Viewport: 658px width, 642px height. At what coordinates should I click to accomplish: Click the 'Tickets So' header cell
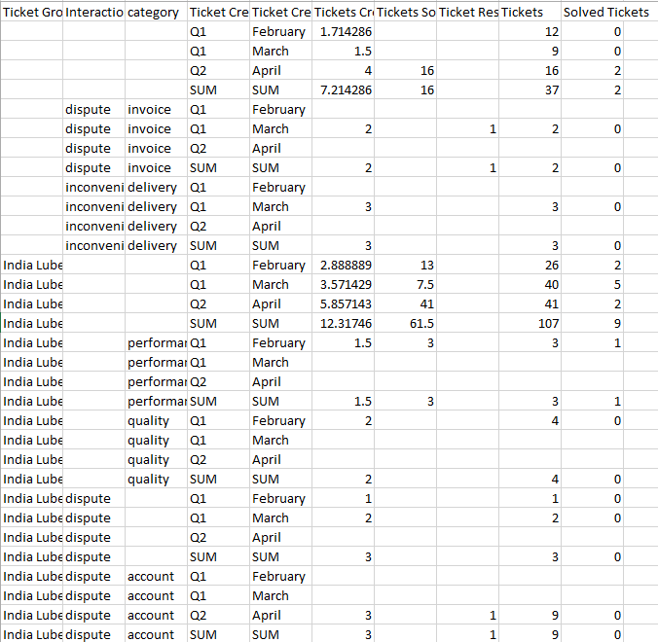405,12
